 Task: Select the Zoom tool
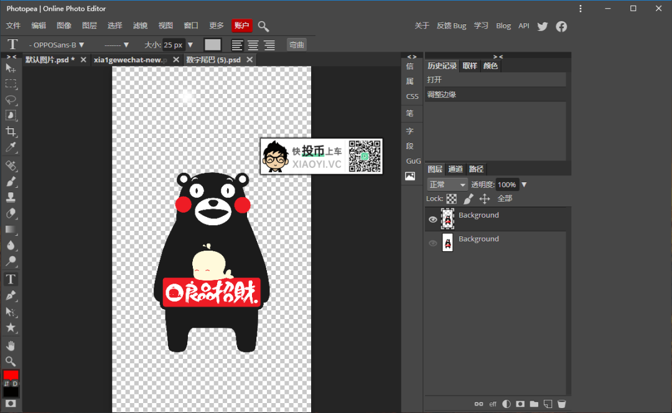tap(9, 361)
